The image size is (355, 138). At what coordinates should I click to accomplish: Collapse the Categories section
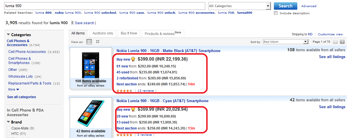point(8,35)
